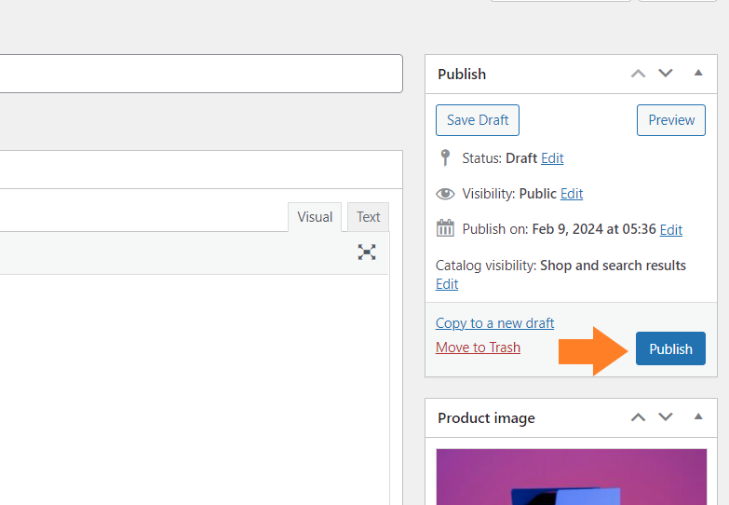Click the product image thumbnail
Screen dimensions: 729x505
click(x=572, y=477)
